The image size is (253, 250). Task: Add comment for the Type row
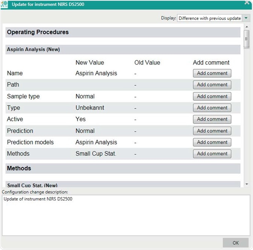tap(212, 108)
